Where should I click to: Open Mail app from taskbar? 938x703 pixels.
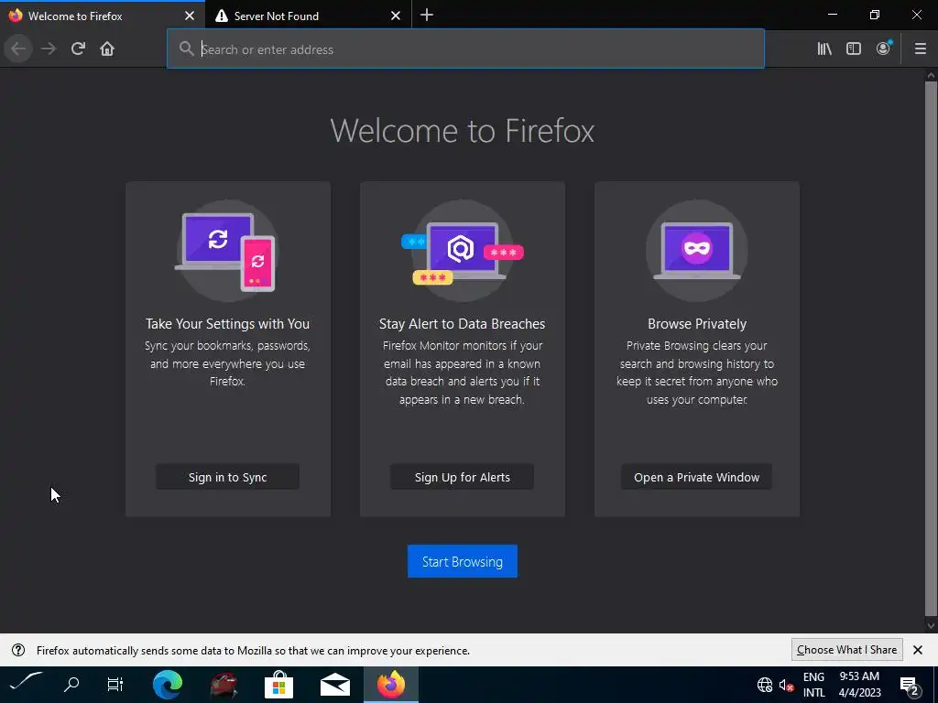tap(335, 685)
